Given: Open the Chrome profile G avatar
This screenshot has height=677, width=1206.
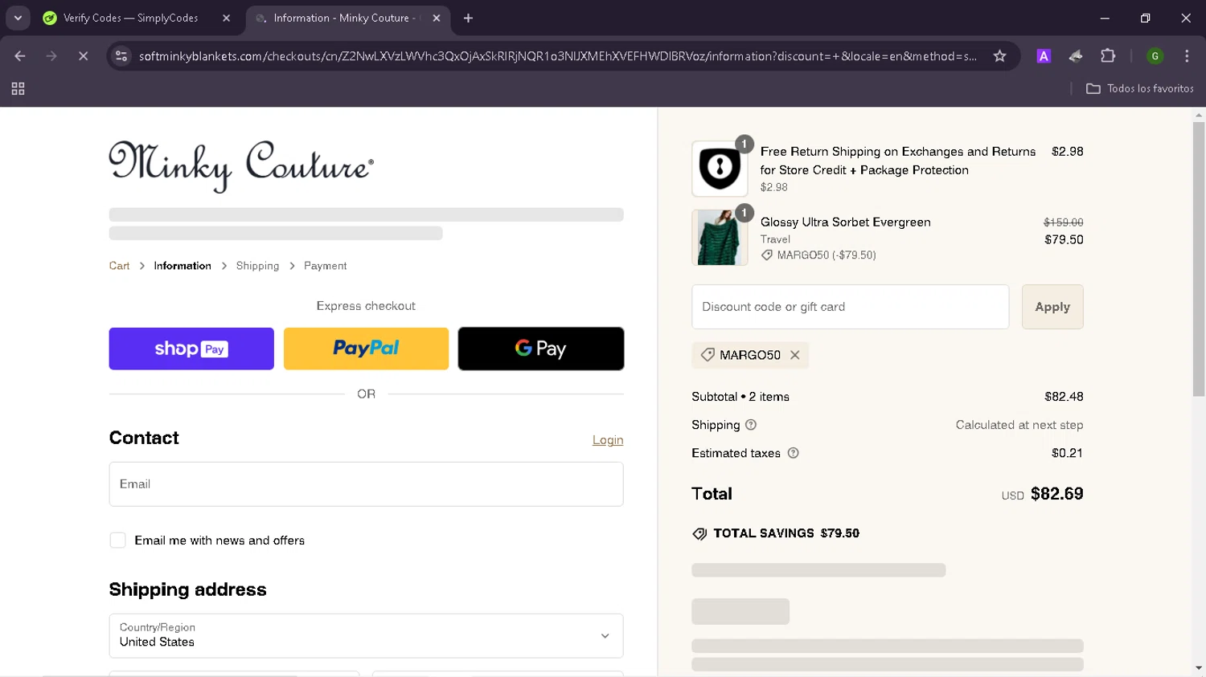Looking at the screenshot, I should [x=1155, y=56].
